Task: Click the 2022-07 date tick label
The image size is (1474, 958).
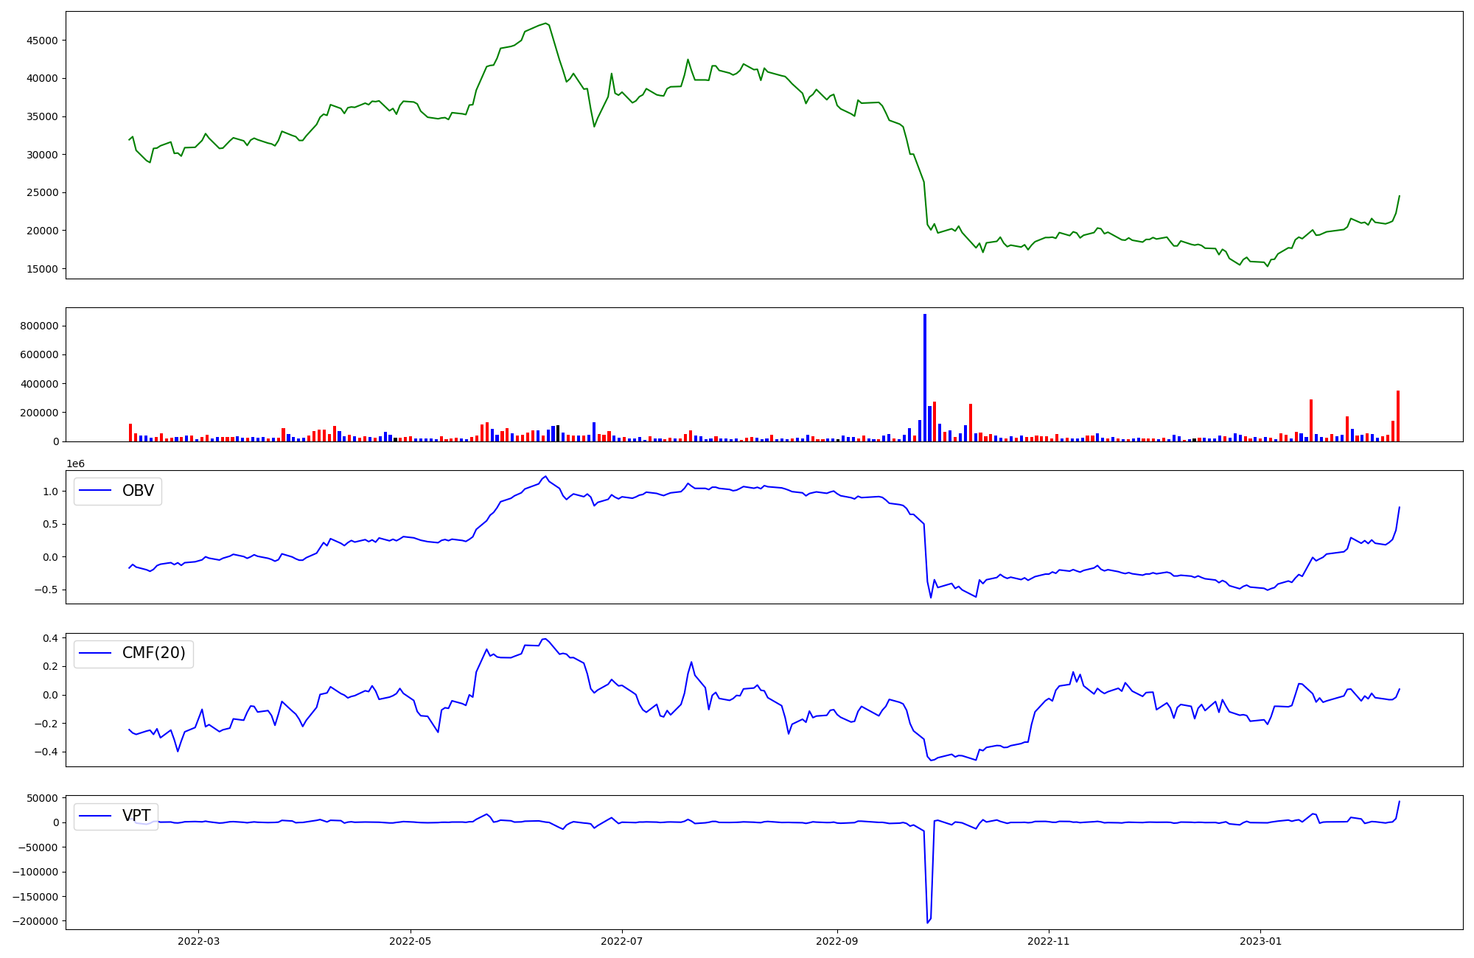Action: pos(622,941)
